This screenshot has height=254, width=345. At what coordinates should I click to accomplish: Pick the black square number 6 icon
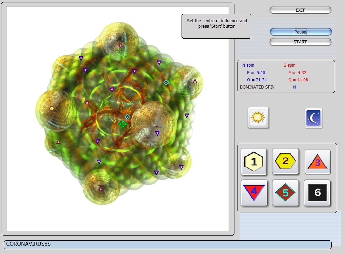point(317,192)
